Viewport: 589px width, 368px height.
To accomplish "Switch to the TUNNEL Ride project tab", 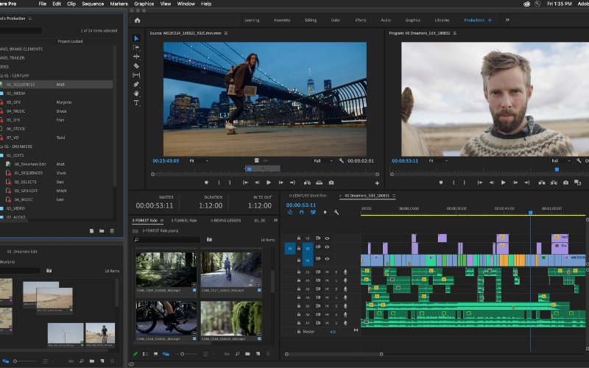I will [185, 220].
